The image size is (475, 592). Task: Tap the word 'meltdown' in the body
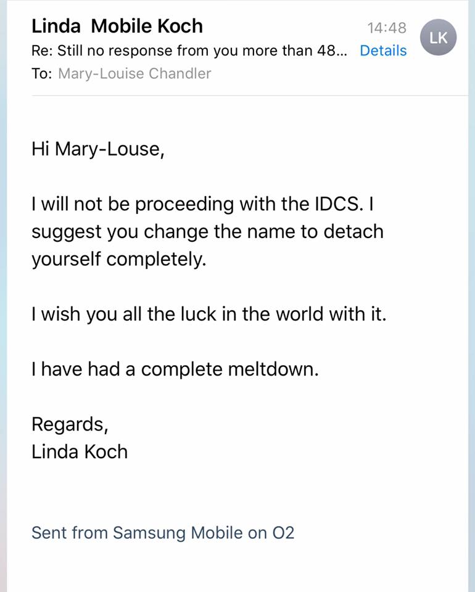coord(273,369)
